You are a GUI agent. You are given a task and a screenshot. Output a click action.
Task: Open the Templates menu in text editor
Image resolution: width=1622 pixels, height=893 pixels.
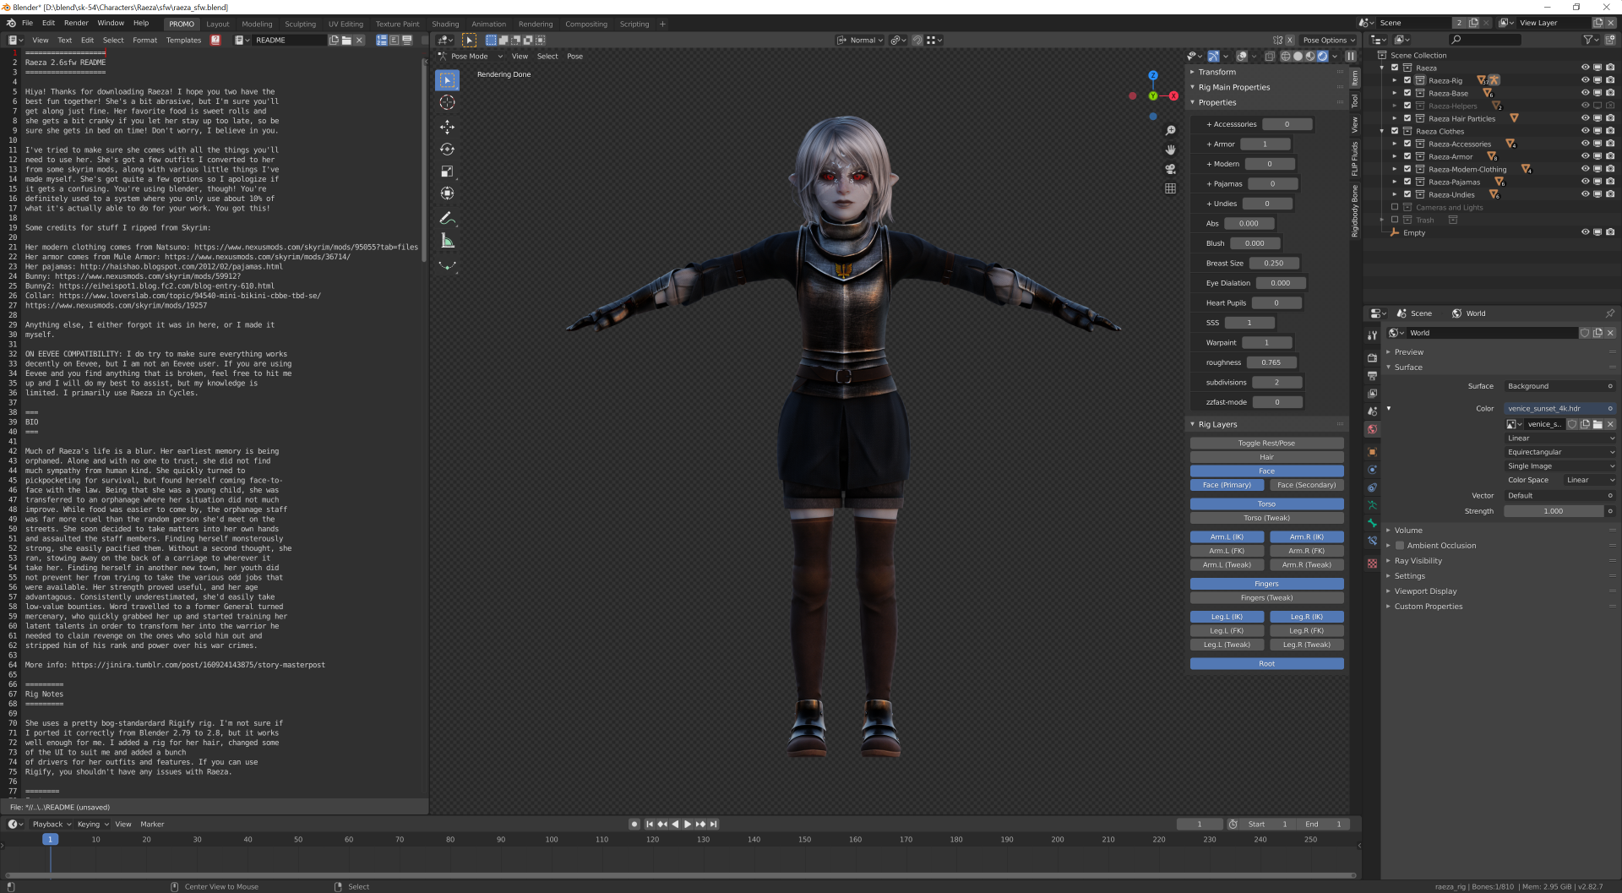[x=183, y=40]
